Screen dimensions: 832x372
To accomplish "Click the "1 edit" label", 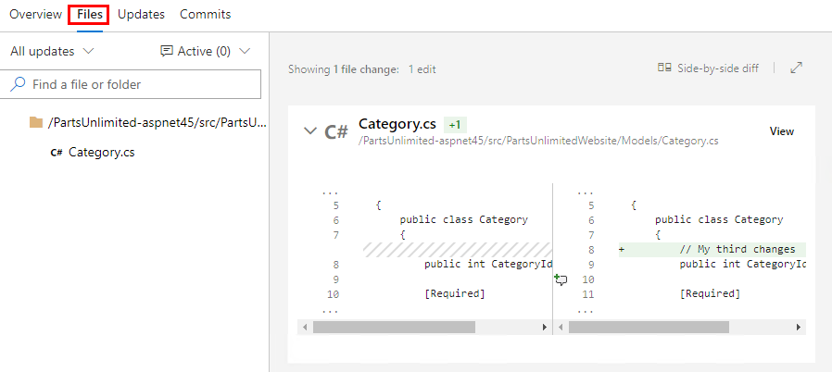I will 422,68.
